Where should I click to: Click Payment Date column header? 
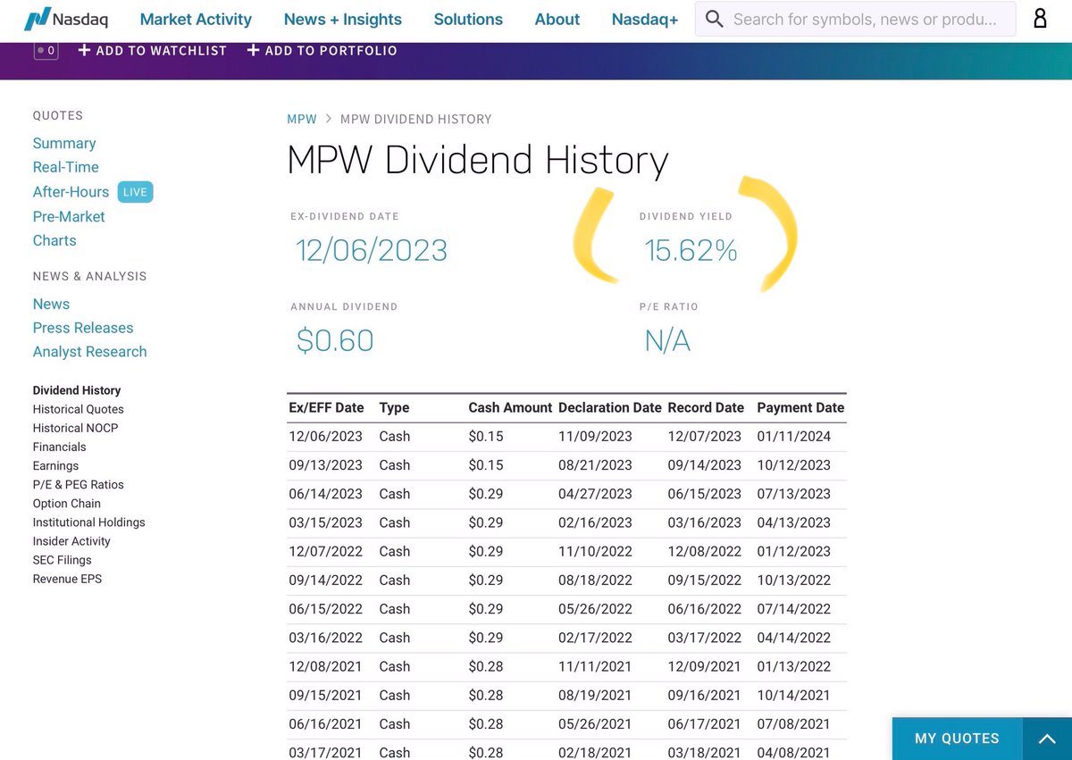pyautogui.click(x=800, y=407)
